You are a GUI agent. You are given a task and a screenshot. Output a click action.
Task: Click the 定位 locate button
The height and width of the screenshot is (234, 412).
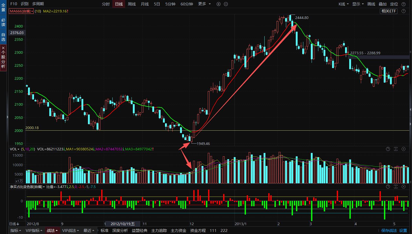[394, 4]
